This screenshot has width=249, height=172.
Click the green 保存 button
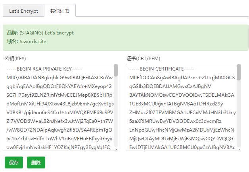(14, 162)
